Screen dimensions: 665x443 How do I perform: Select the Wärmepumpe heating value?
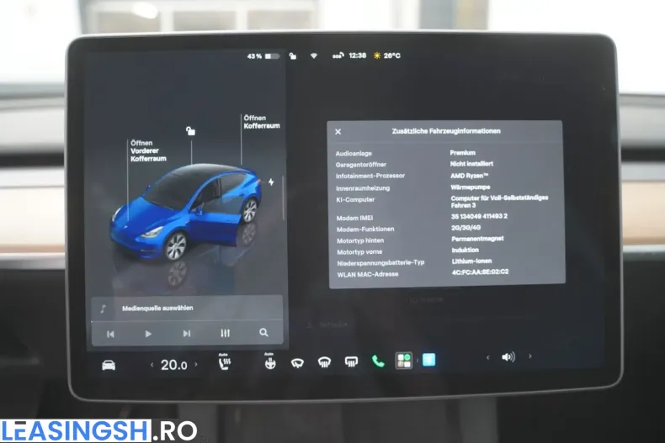click(470, 187)
